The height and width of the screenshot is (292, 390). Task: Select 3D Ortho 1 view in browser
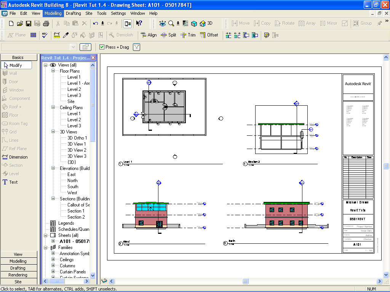click(x=77, y=138)
